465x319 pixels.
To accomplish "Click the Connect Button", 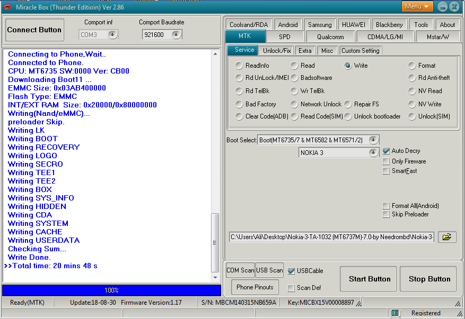I will coord(34,30).
